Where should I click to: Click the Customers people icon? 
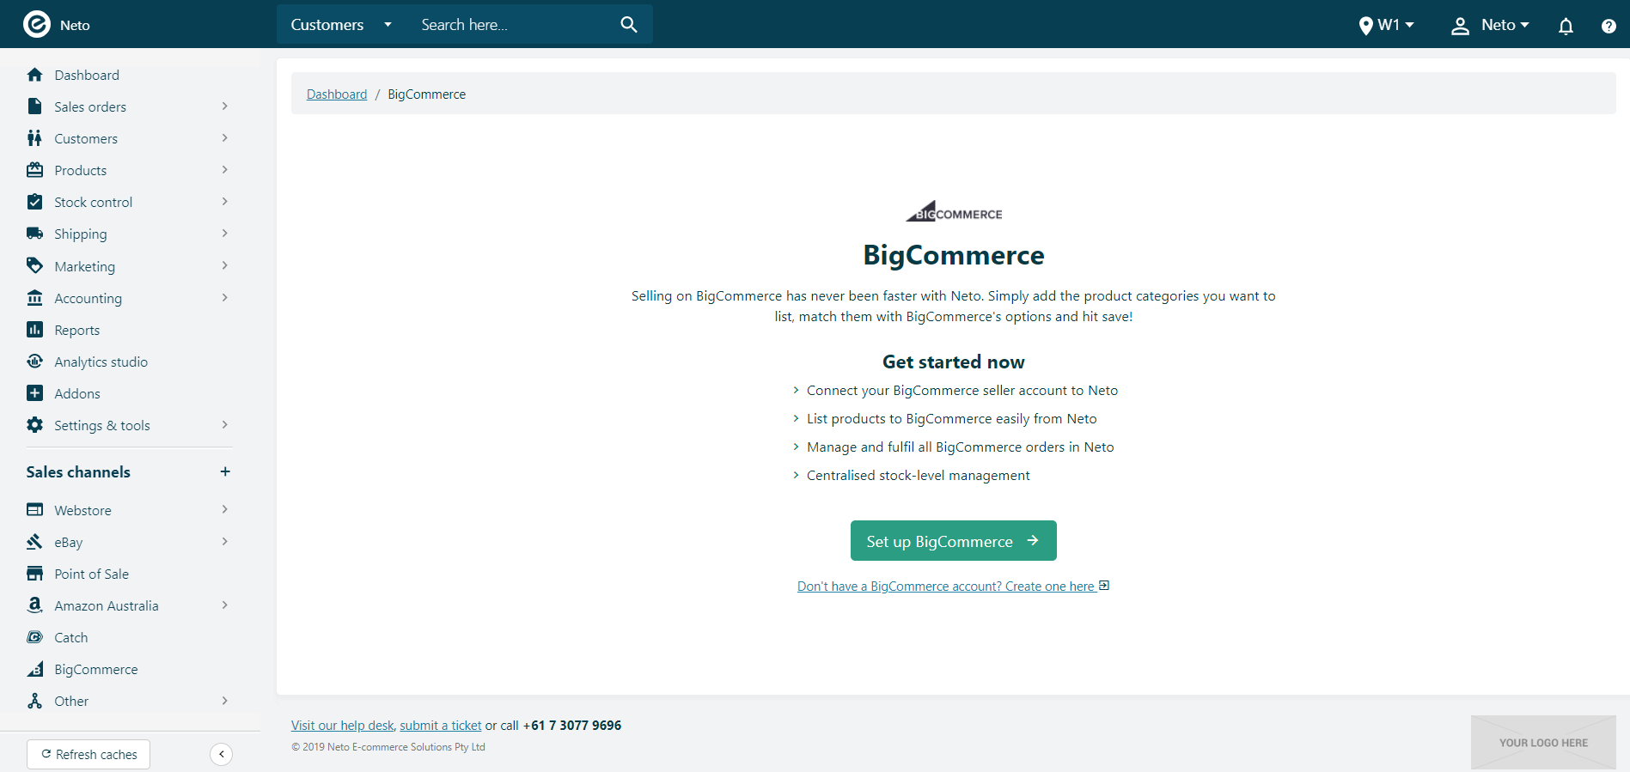coord(34,138)
